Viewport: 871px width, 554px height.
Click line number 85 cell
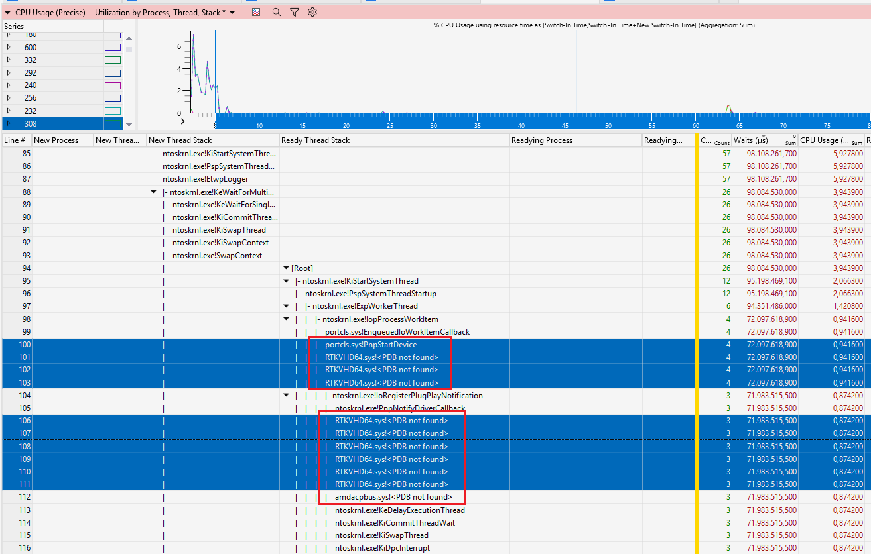pos(17,154)
